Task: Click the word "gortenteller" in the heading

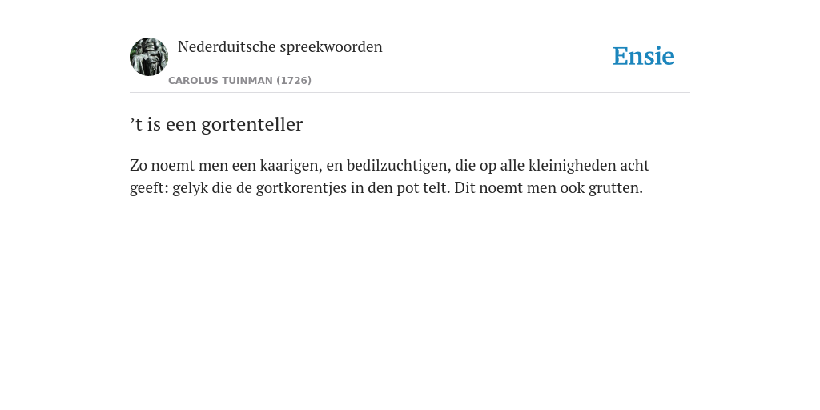Action: pyautogui.click(x=251, y=125)
